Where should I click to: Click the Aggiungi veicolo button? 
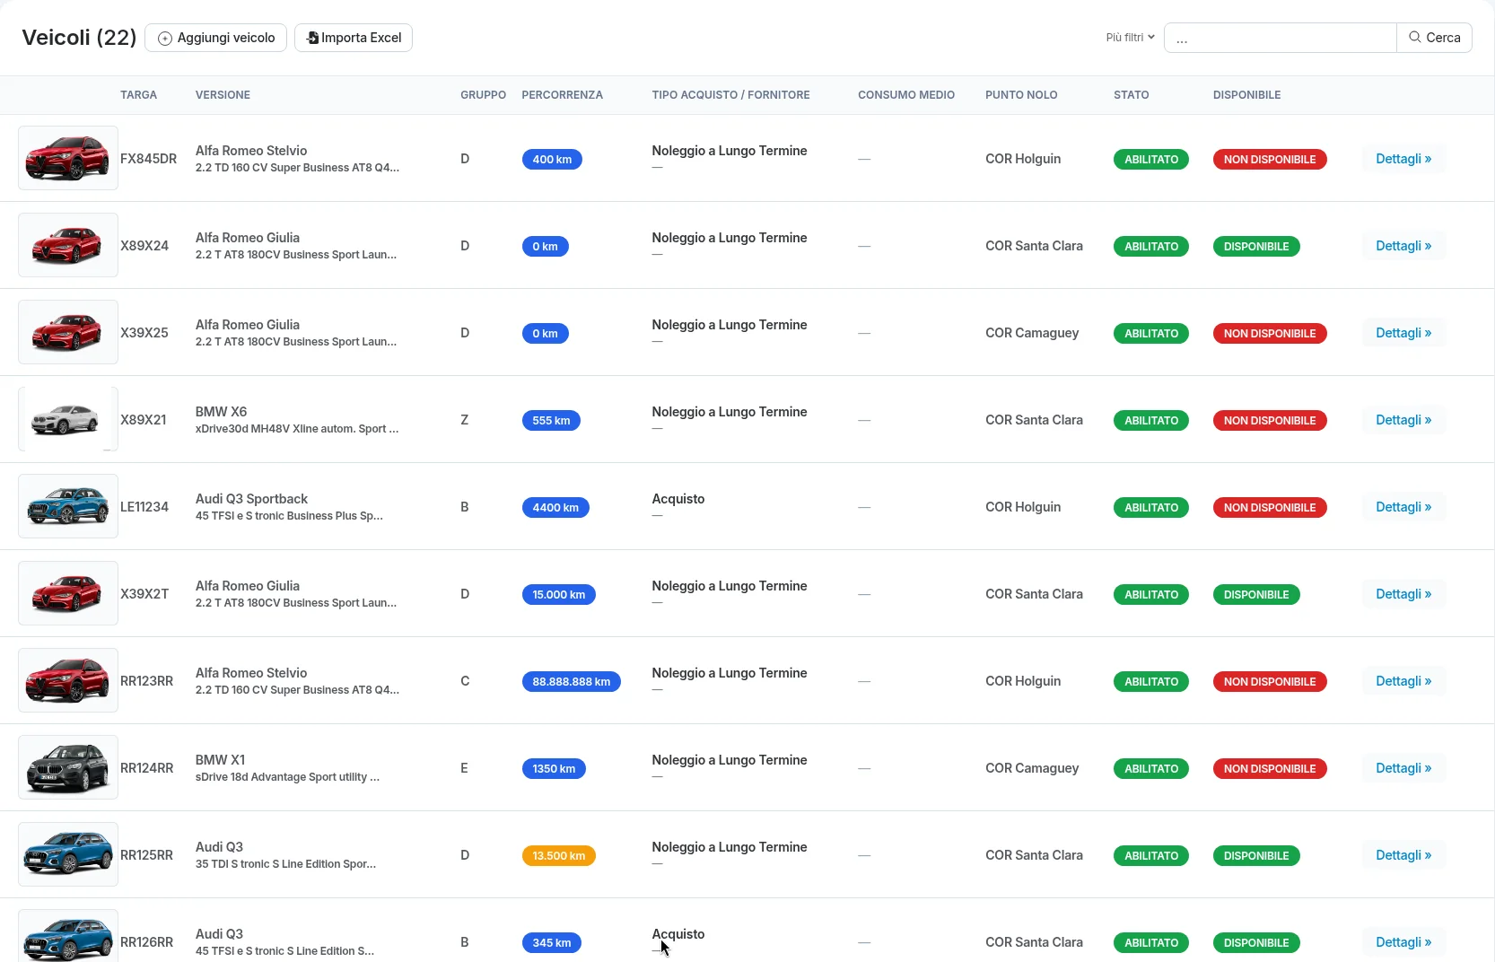(x=215, y=38)
